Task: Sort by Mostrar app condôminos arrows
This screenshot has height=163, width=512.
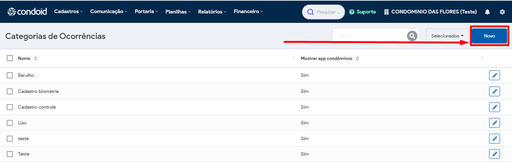Action: 357,58
